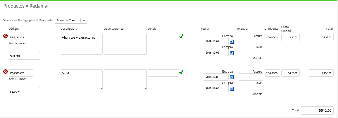This screenshot has height=118, width=338.
Task: Open Compra calendar for the first product
Action: 231,53
